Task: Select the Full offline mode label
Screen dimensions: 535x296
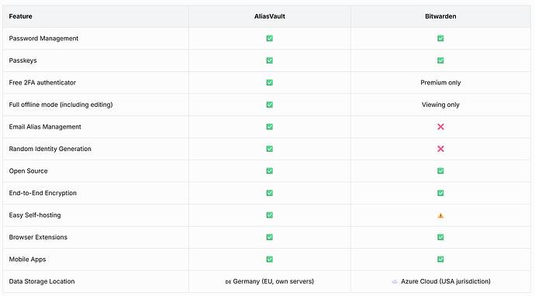Action: pyautogui.click(x=60, y=105)
